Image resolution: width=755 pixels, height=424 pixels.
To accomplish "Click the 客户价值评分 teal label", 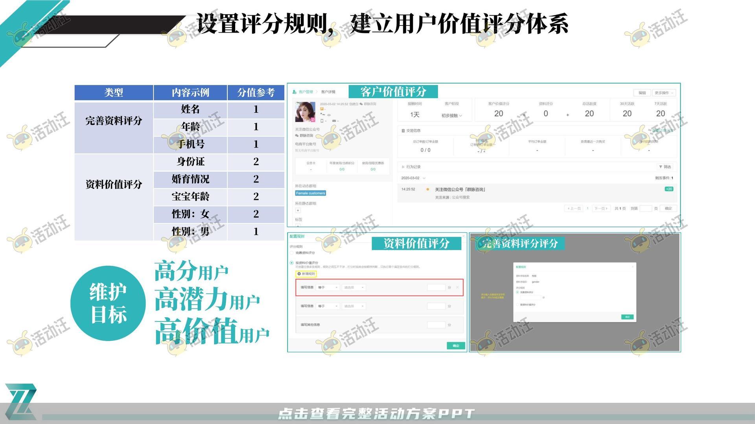I will coord(393,92).
